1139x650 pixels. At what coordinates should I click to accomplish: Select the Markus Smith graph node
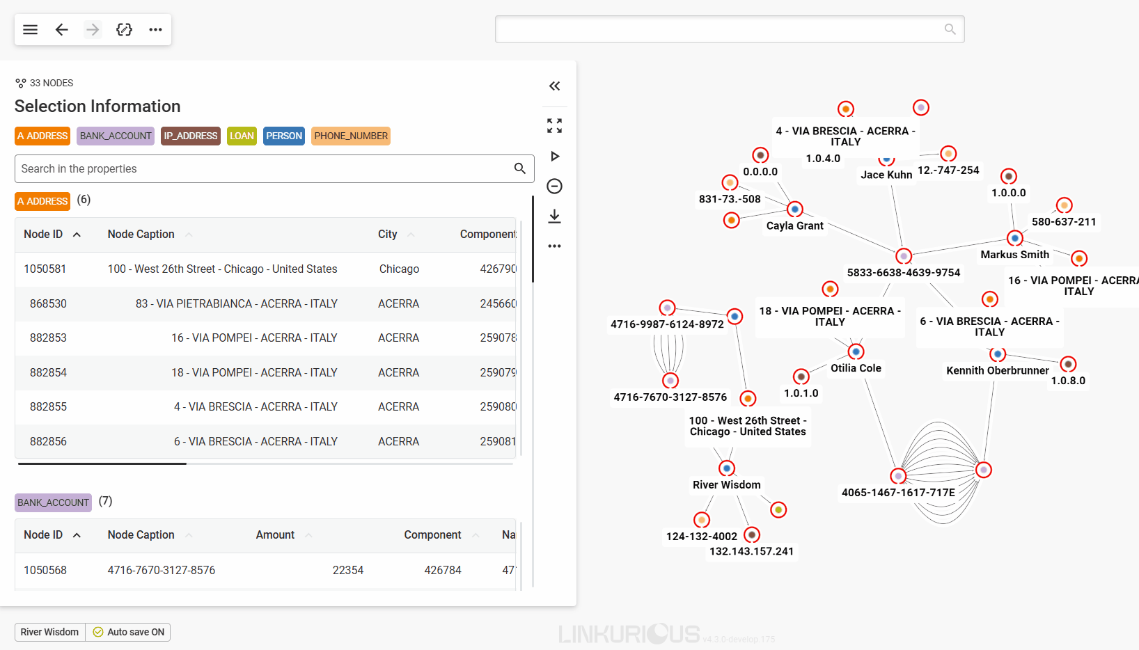[1014, 239]
